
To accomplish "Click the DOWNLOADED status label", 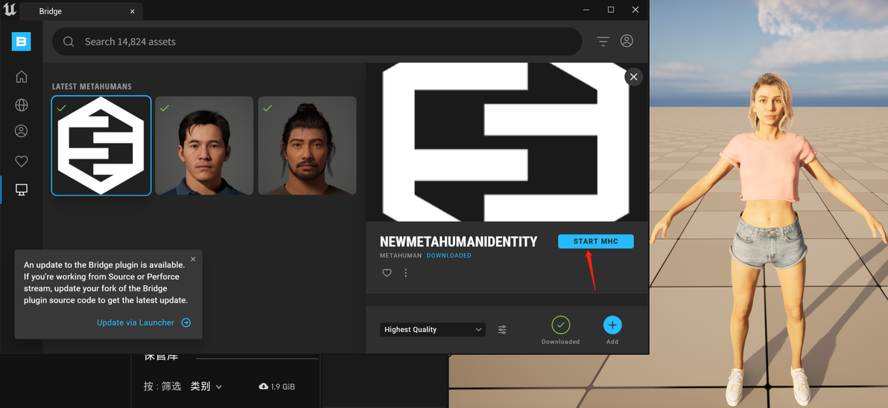I will pyautogui.click(x=448, y=256).
